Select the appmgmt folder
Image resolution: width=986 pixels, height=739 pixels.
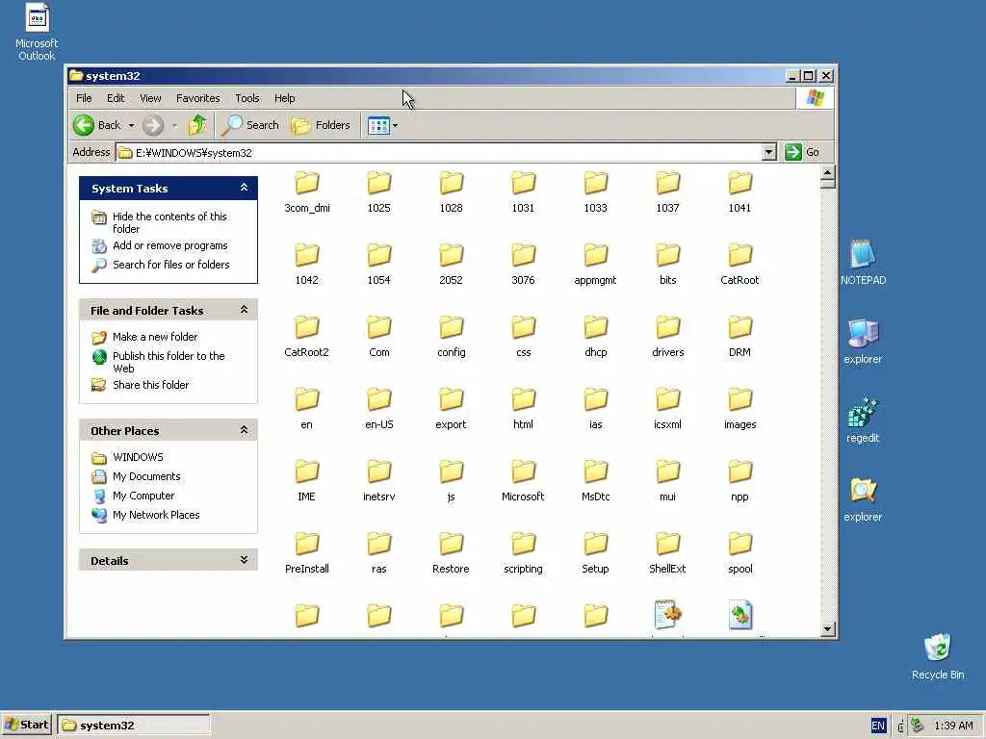(595, 266)
